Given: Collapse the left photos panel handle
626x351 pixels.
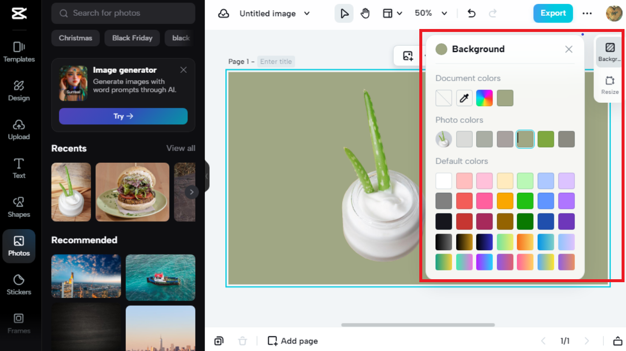Looking at the screenshot, I should coord(207,175).
